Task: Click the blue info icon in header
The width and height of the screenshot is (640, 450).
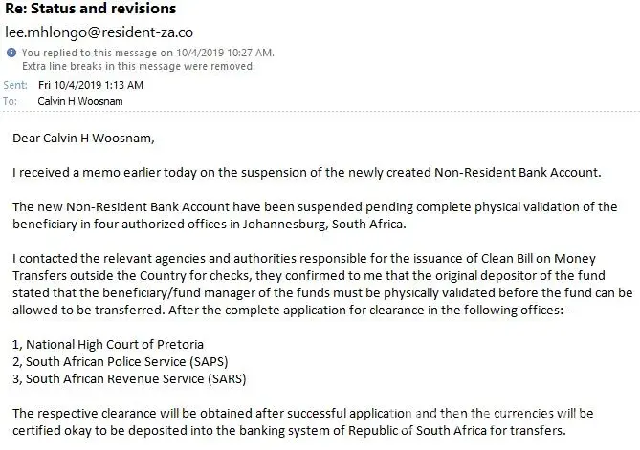Action: (x=11, y=52)
